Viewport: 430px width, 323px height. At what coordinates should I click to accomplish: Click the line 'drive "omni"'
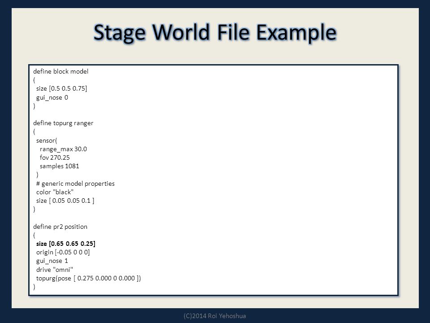(x=55, y=270)
